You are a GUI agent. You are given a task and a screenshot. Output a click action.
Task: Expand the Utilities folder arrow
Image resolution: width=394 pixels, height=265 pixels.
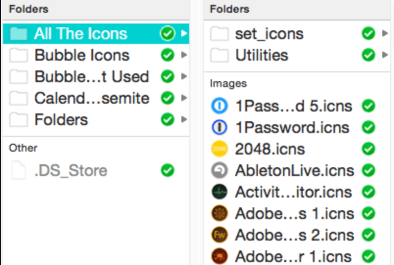(385, 55)
